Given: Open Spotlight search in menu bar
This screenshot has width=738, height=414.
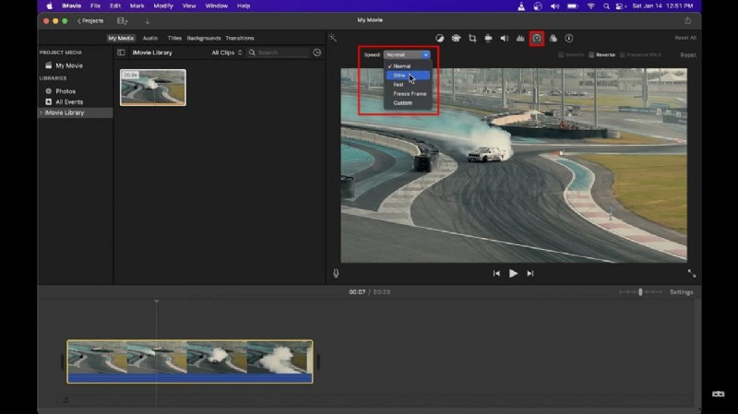Looking at the screenshot, I should pos(606,6).
